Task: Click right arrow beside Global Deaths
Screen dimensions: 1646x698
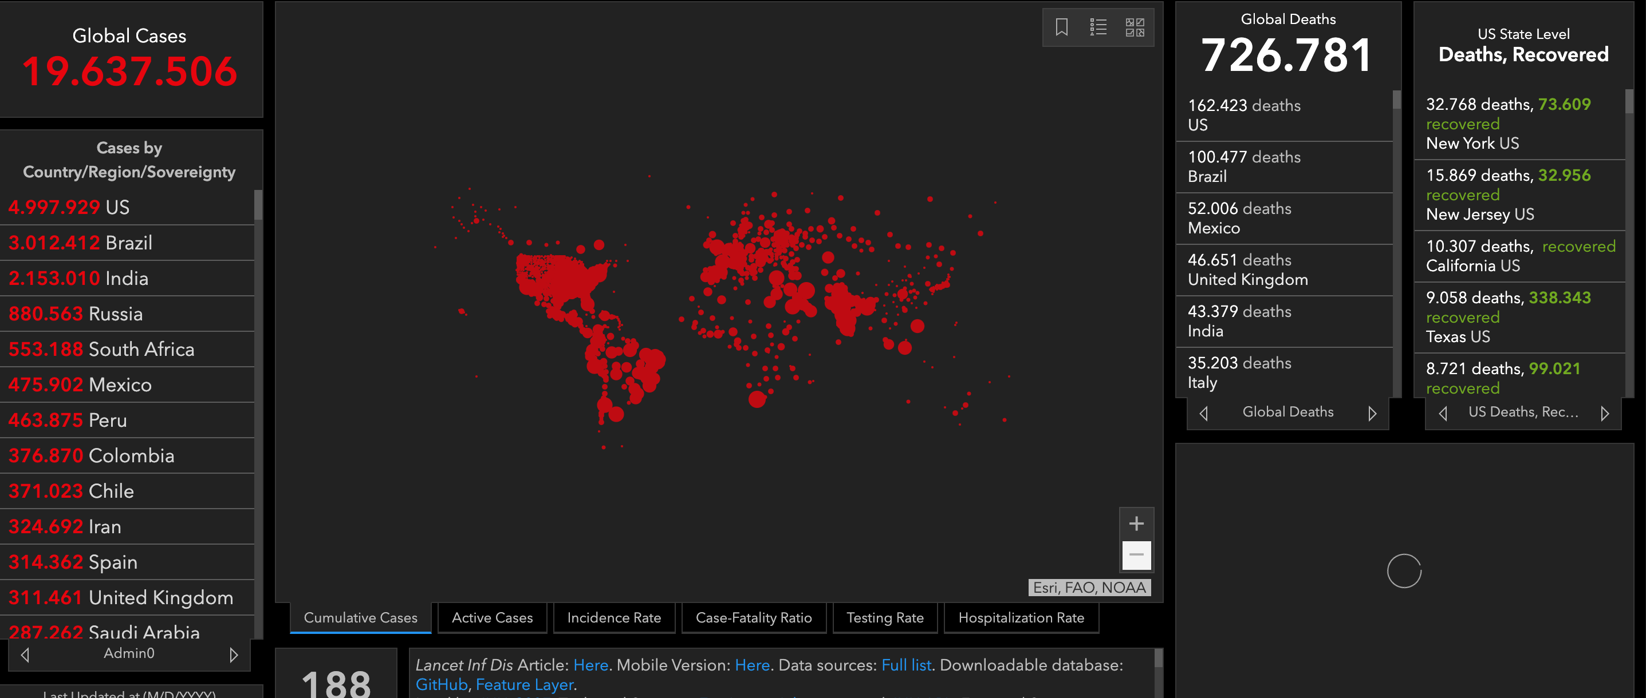Action: 1372,414
